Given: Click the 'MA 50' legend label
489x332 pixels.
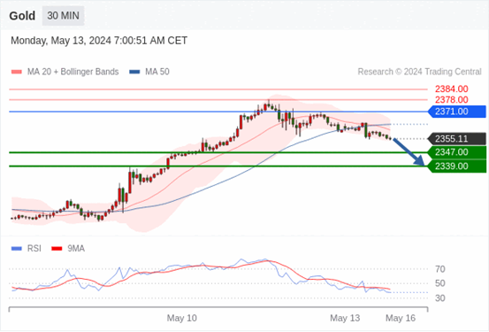Looking at the screenshot, I should [157, 72].
